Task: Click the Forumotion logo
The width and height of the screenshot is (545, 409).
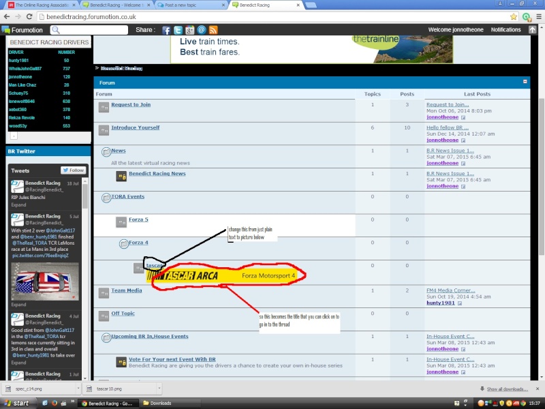Action: point(22,30)
